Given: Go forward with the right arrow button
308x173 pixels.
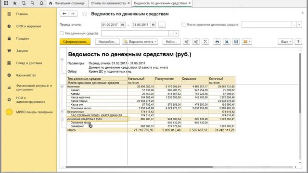Looking at the screenshot, I should (x=73, y=13).
